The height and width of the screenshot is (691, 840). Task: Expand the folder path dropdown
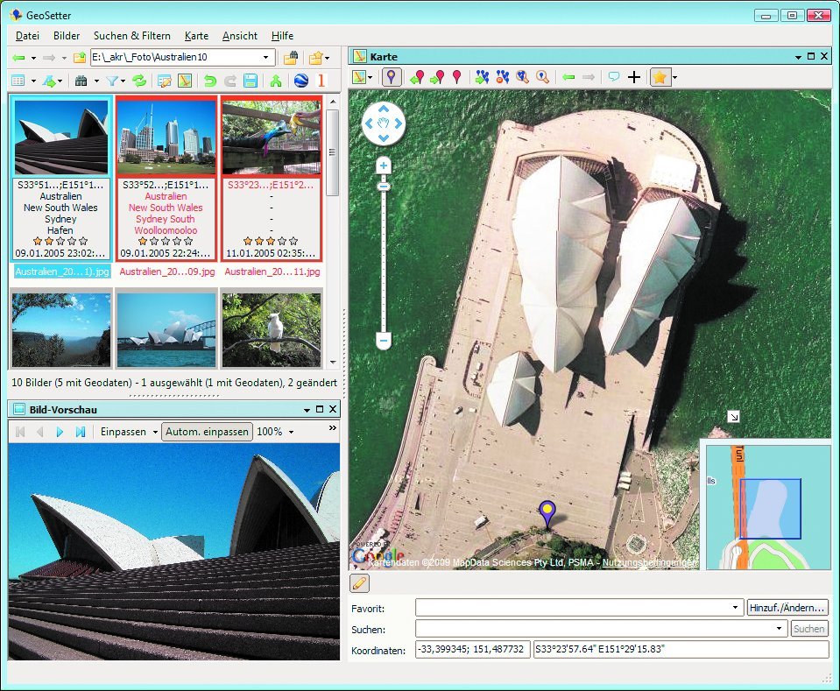coord(265,58)
